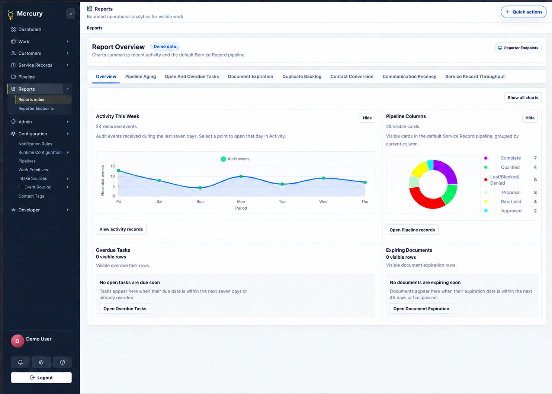Click the Mercury logo icon
The height and width of the screenshot is (394, 552).
coord(11,14)
